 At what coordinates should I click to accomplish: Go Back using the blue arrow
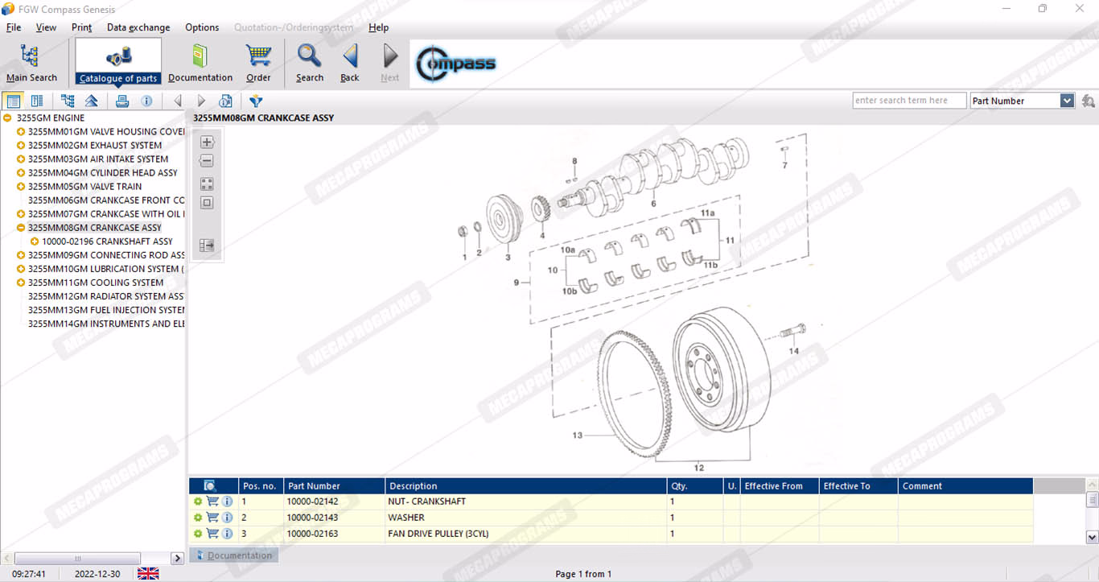[350, 64]
